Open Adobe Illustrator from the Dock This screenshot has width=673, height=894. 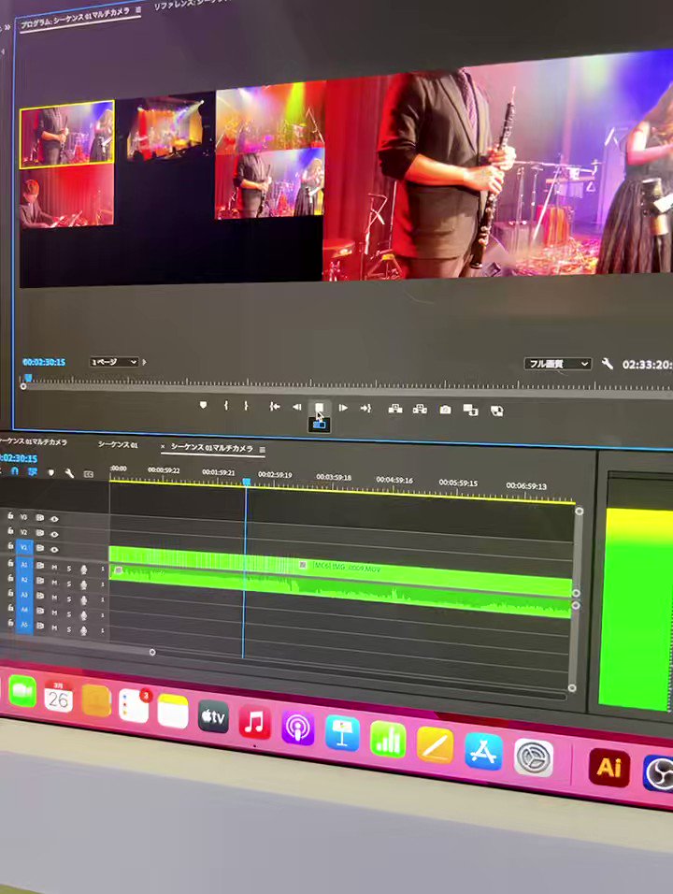pos(609,768)
